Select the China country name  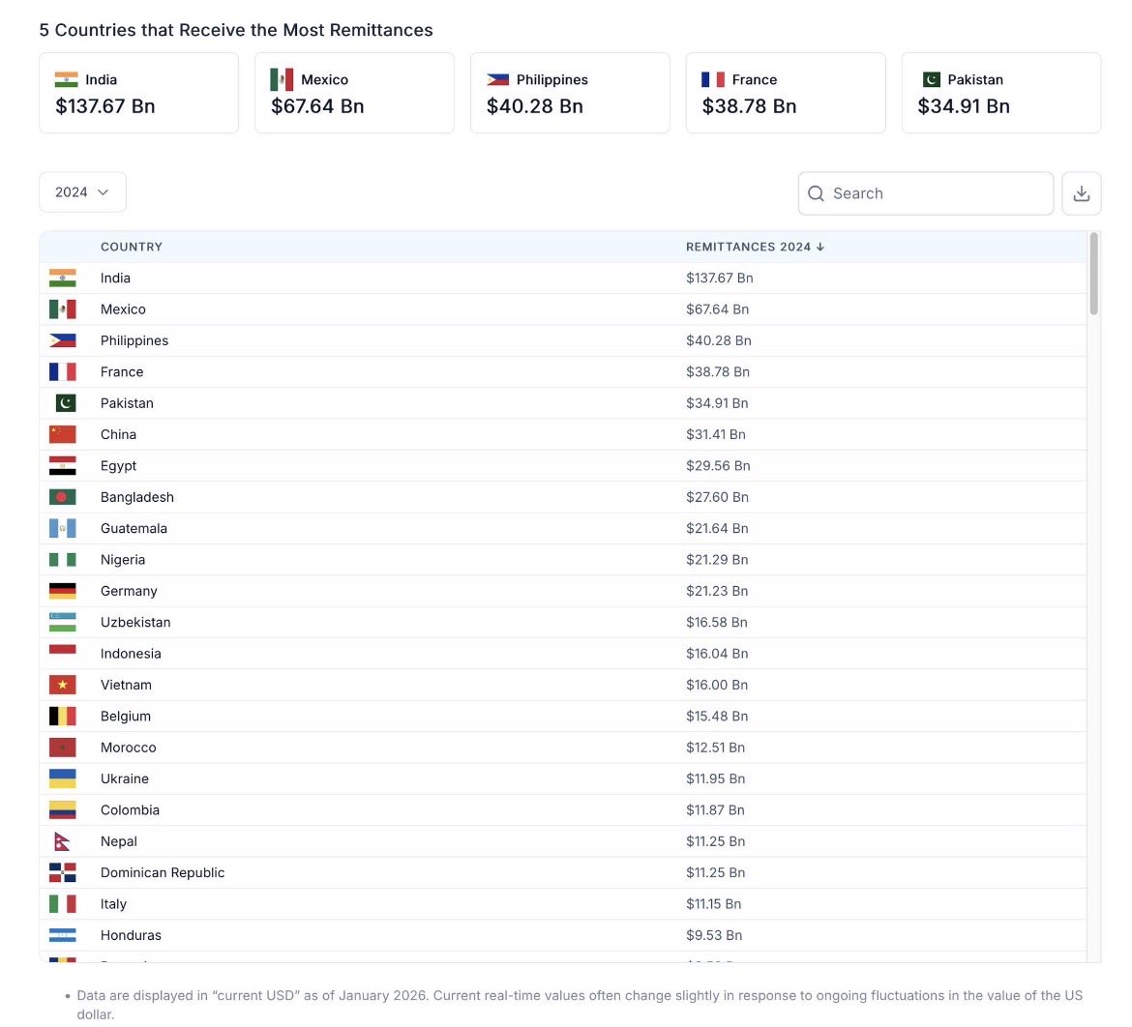[x=118, y=434]
